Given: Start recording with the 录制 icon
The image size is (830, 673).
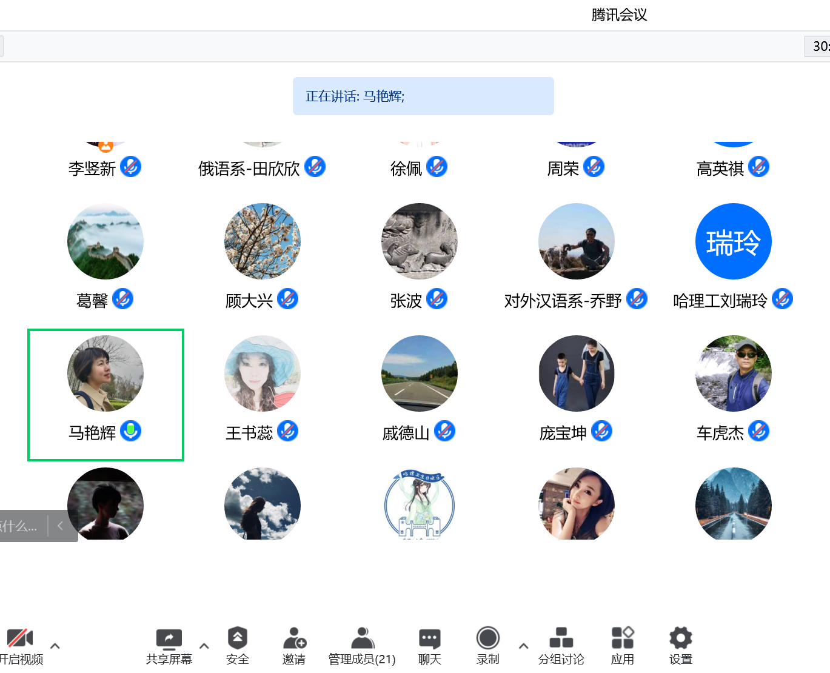Looking at the screenshot, I should (487, 638).
